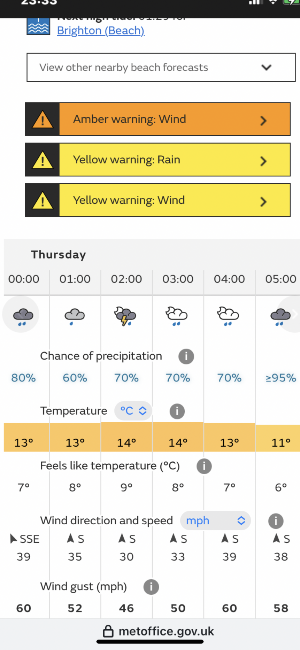The image size is (300, 650).
Task: Follow the Brighton (Beach) link
Action: pos(100,30)
